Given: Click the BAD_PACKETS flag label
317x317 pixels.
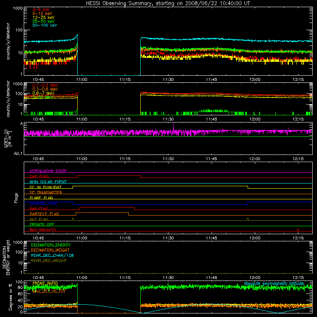Looking at the screenshot, I should tap(43, 230).
